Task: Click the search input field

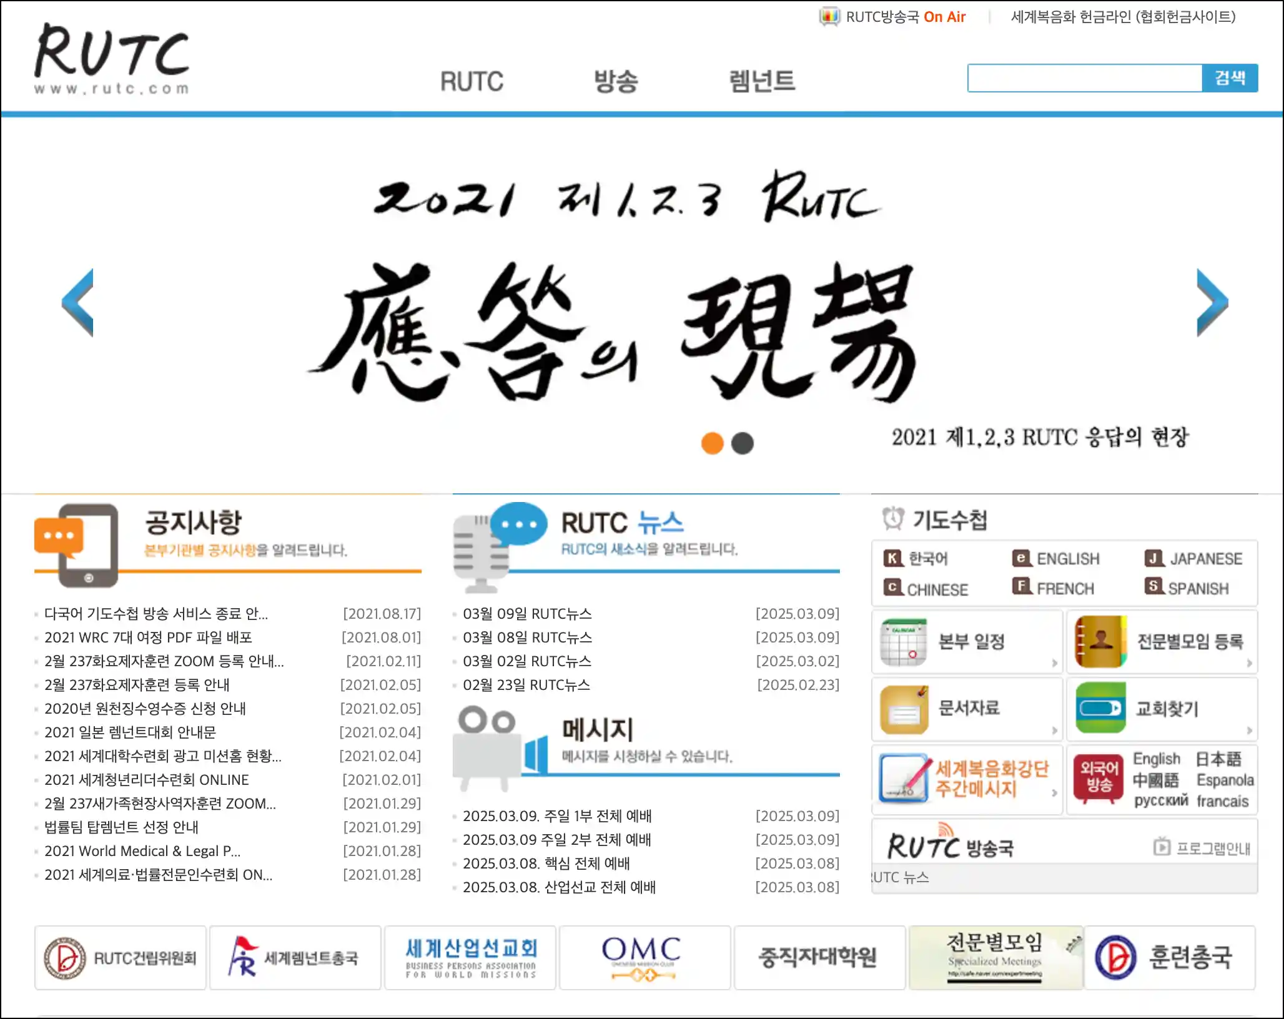Action: pyautogui.click(x=1085, y=78)
